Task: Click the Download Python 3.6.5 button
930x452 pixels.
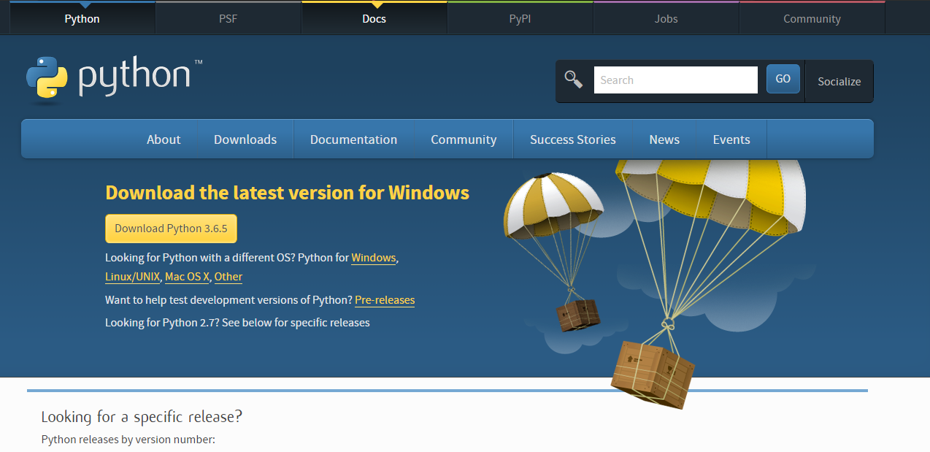Action: 171,229
